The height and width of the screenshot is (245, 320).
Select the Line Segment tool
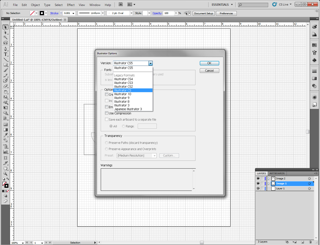(x=5, y=59)
